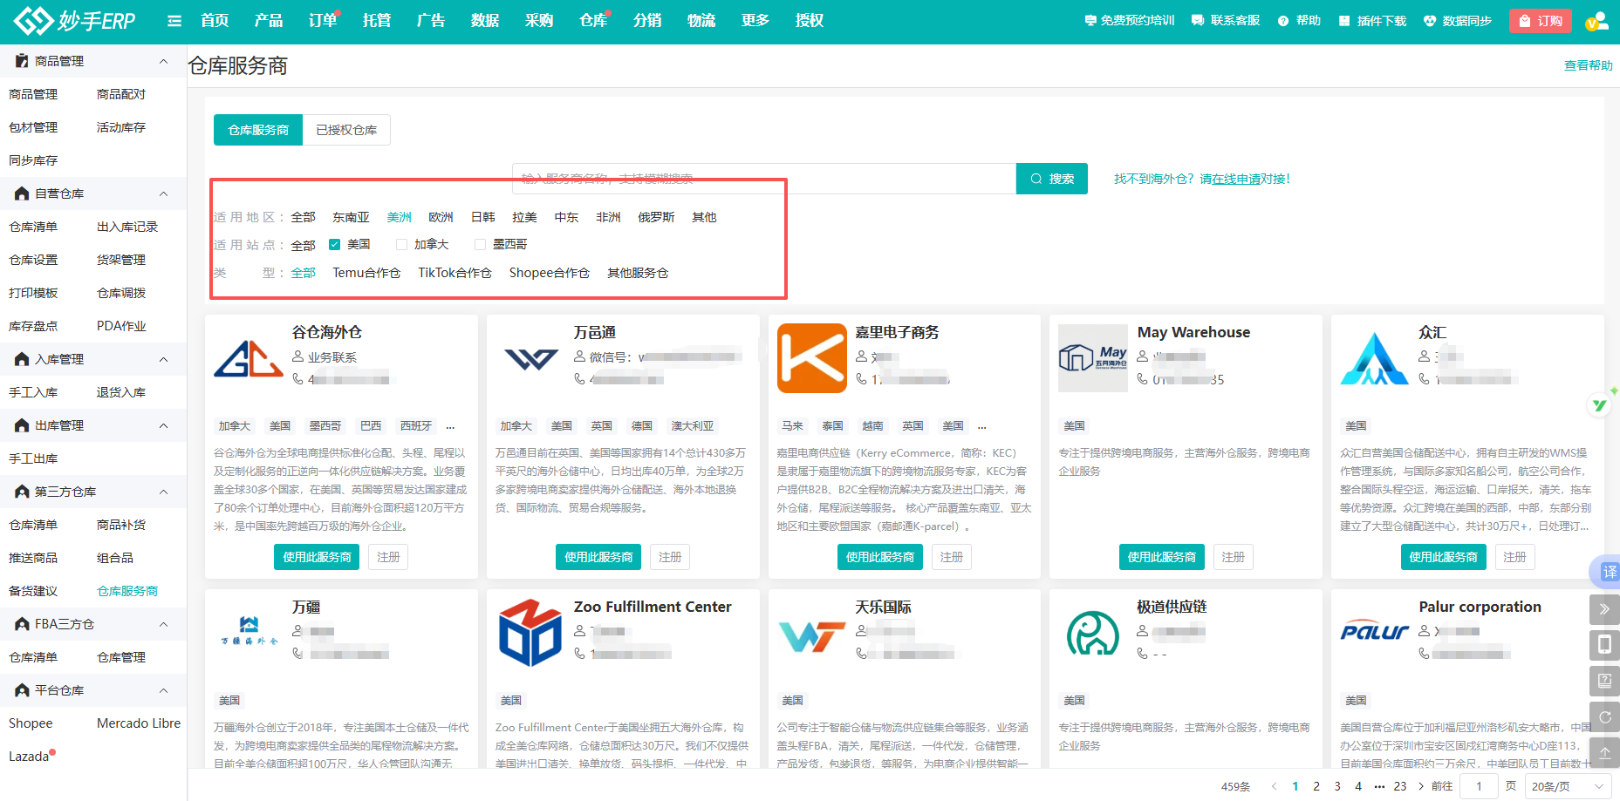1620x801 pixels.
Task: Click the refresh icon in the floating sidebar
Action: 1604,717
